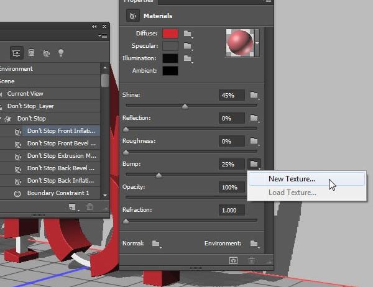Select Don't Stop Back Inflation material

[61, 181]
